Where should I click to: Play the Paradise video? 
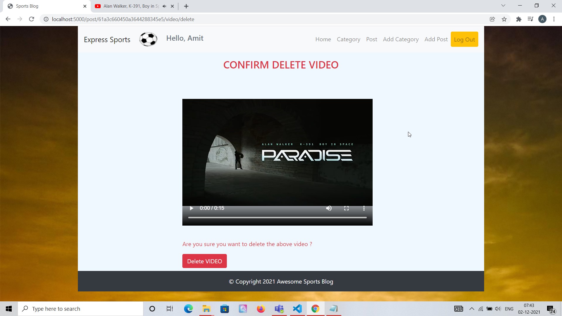point(191,208)
